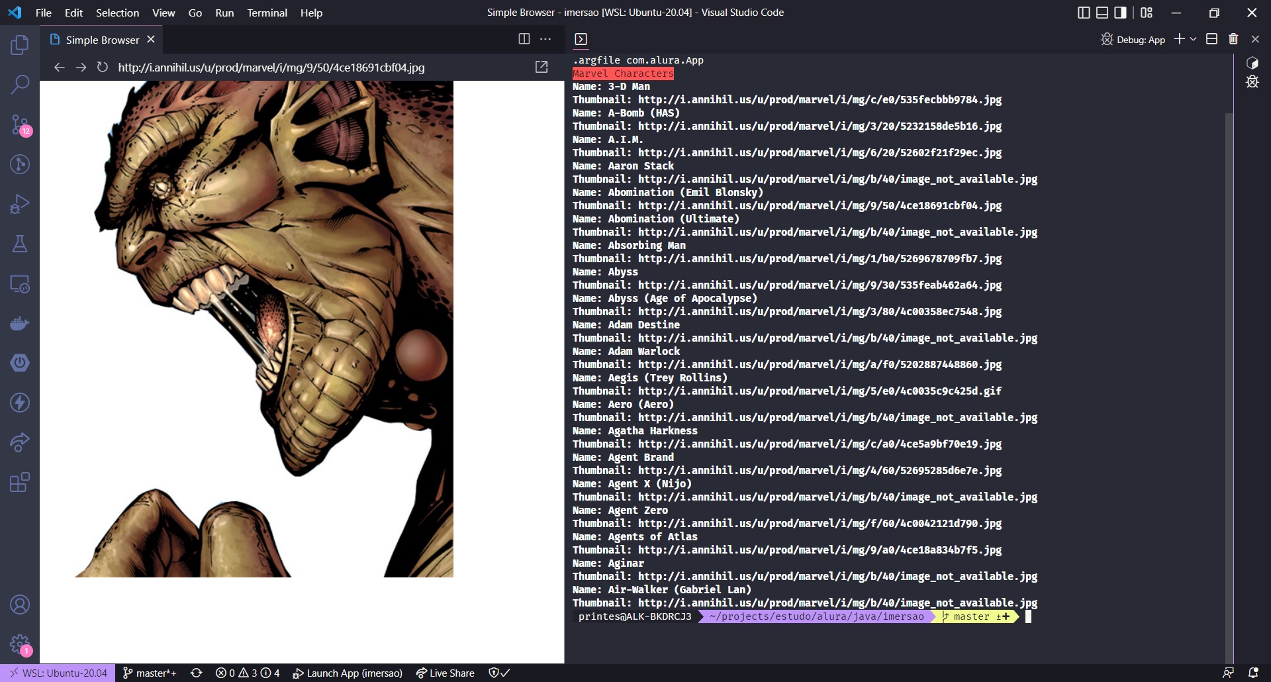Split the editor right
Image resolution: width=1271 pixels, height=682 pixels.
coord(524,39)
